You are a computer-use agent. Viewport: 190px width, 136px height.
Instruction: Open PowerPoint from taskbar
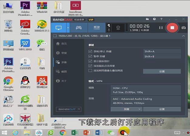[87, 133]
